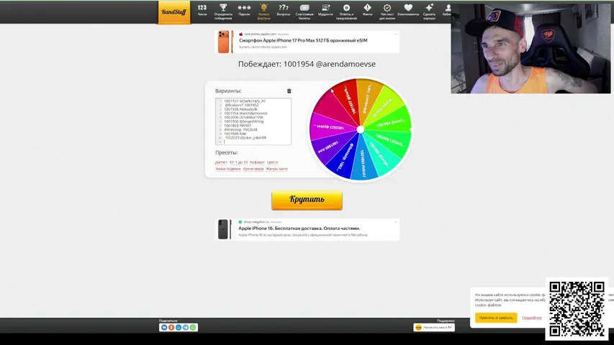
Task: Open Сделать хорошо sparkle section
Action: 429,11
